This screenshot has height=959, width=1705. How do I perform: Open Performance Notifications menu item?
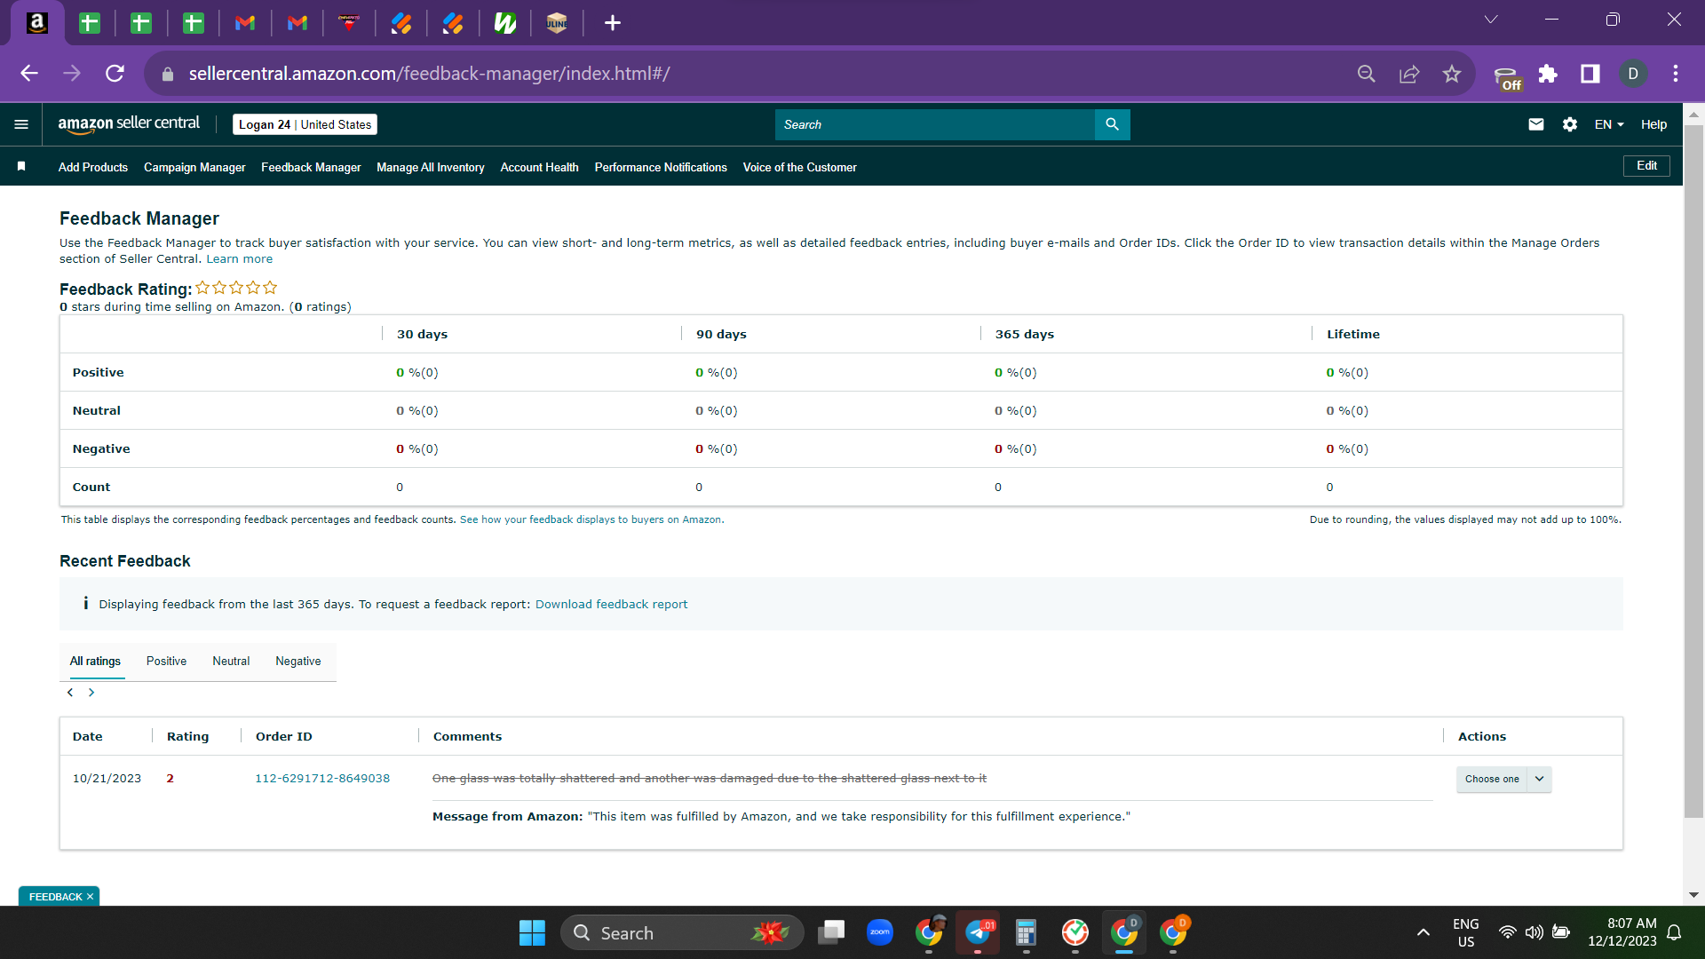tap(661, 167)
